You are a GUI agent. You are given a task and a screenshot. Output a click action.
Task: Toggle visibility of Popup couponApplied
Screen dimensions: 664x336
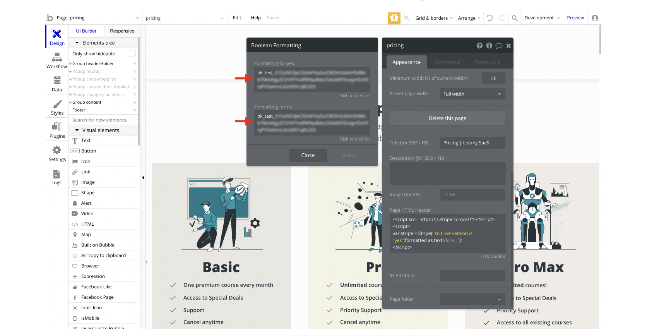[135, 79]
